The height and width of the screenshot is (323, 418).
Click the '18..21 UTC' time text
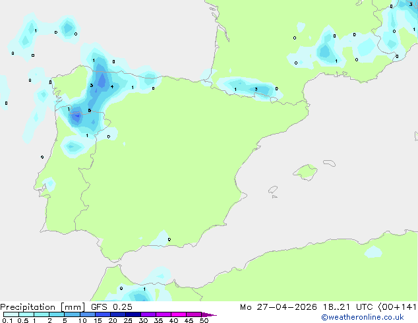pyautogui.click(x=347, y=307)
